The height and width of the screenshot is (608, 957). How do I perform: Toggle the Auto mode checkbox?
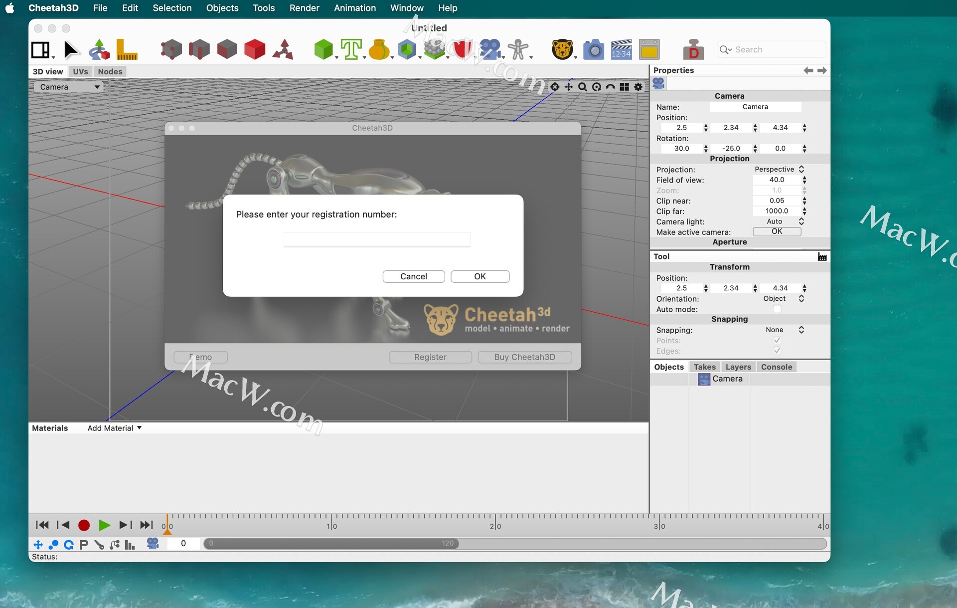pos(777,309)
